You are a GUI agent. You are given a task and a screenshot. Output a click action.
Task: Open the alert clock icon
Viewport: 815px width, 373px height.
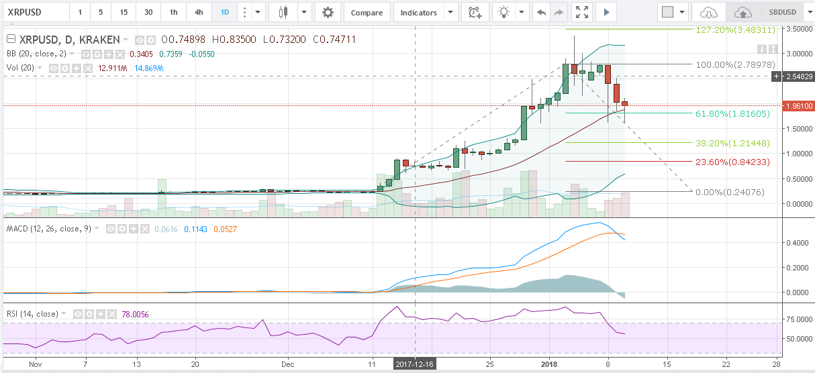point(475,12)
